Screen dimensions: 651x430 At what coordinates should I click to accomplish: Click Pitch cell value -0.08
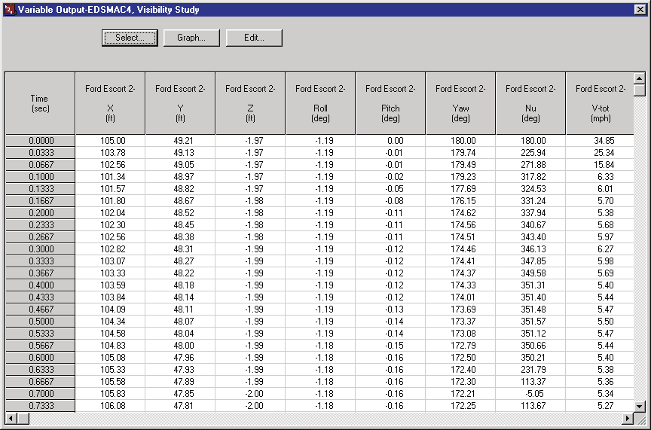[x=391, y=201]
